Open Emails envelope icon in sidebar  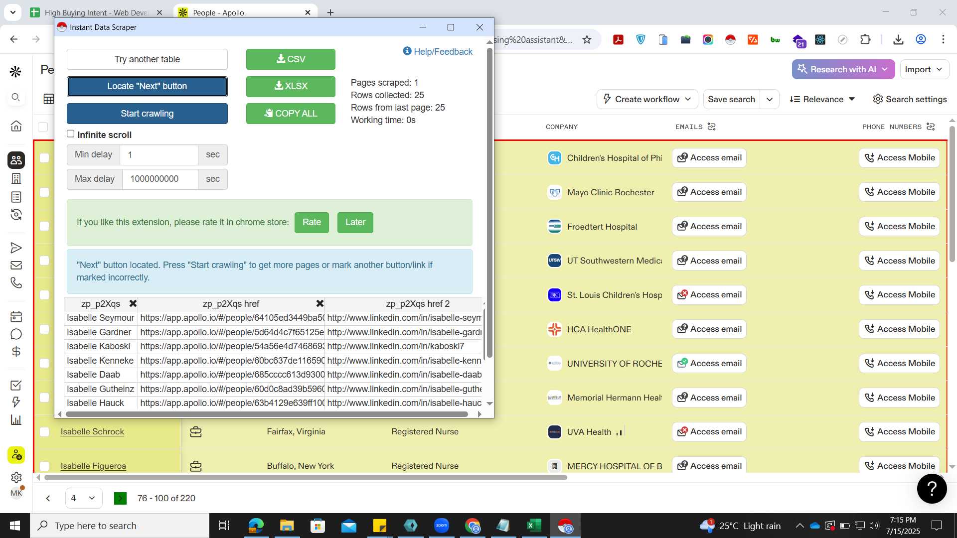(x=16, y=265)
